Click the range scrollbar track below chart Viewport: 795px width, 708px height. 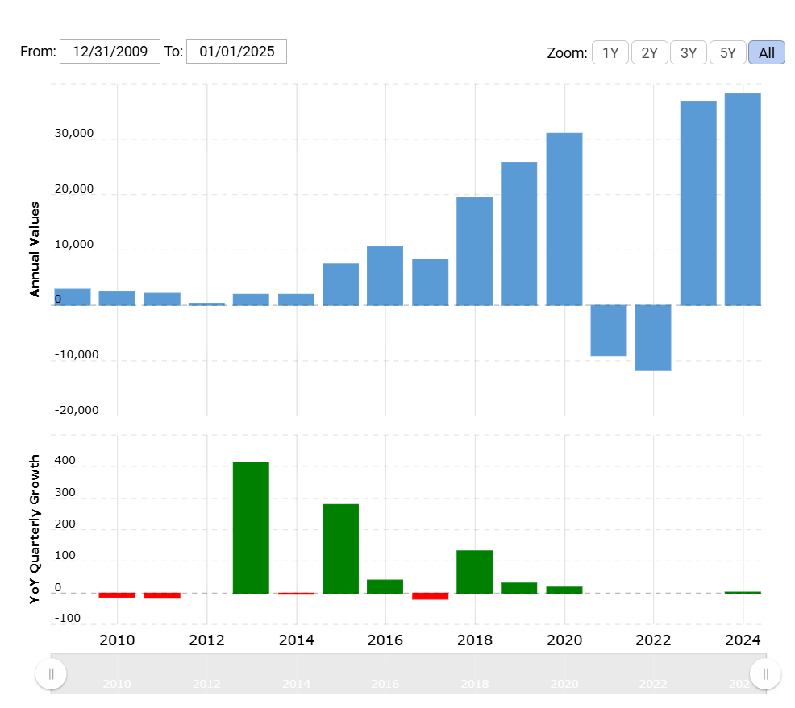(403, 673)
